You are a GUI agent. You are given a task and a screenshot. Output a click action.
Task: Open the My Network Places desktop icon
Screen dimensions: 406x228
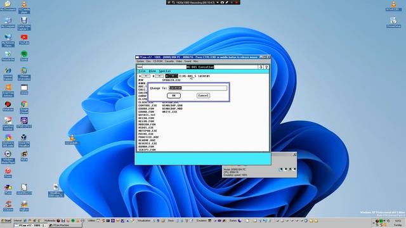(8, 40)
